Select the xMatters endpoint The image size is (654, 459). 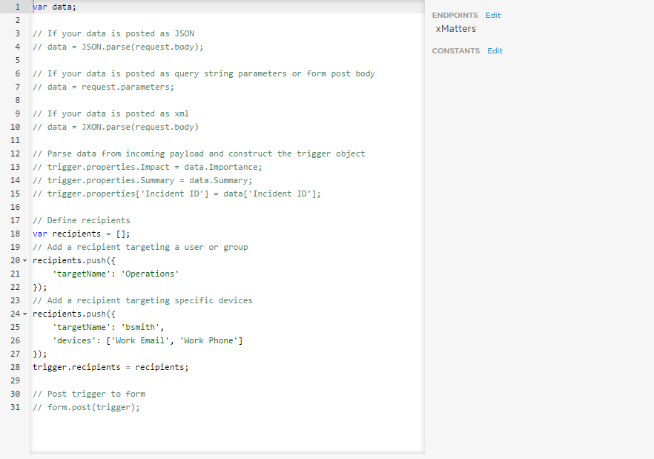click(x=456, y=29)
